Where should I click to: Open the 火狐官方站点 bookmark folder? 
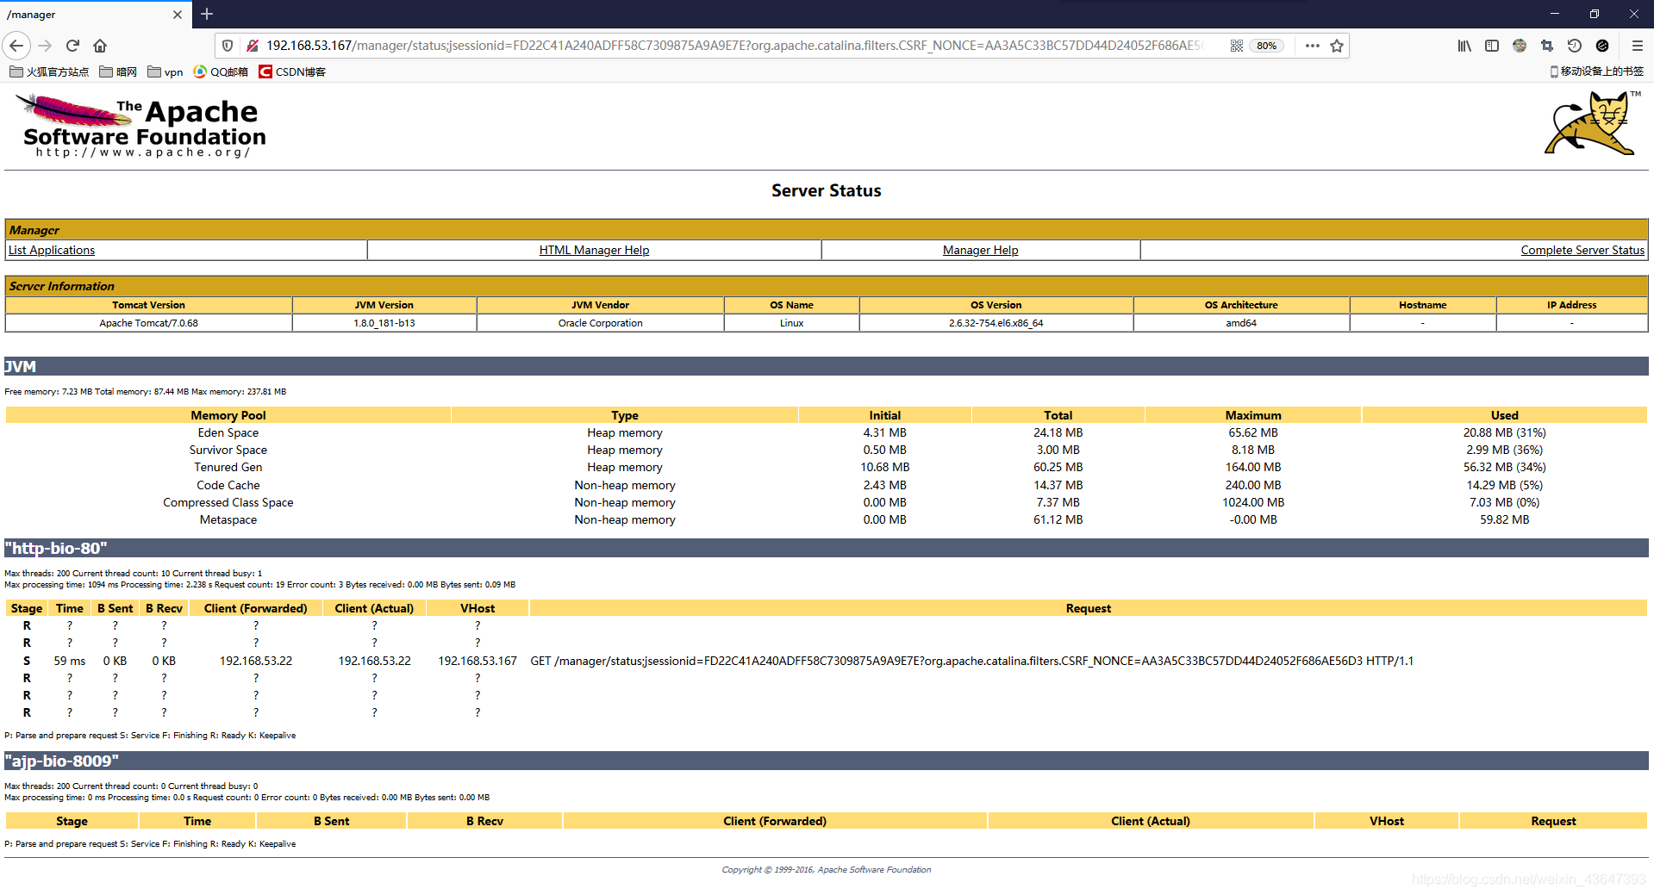pos(49,71)
